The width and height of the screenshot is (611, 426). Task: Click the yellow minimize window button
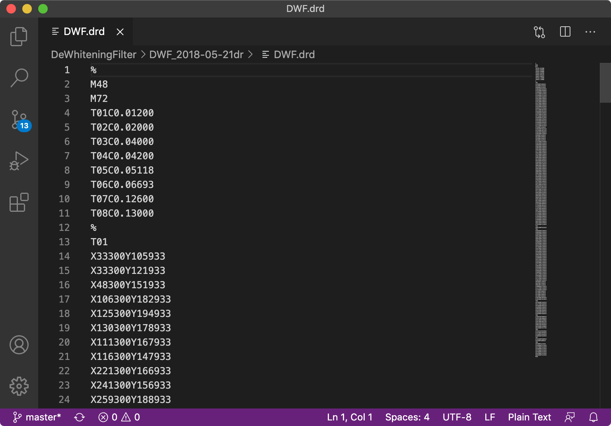point(27,9)
